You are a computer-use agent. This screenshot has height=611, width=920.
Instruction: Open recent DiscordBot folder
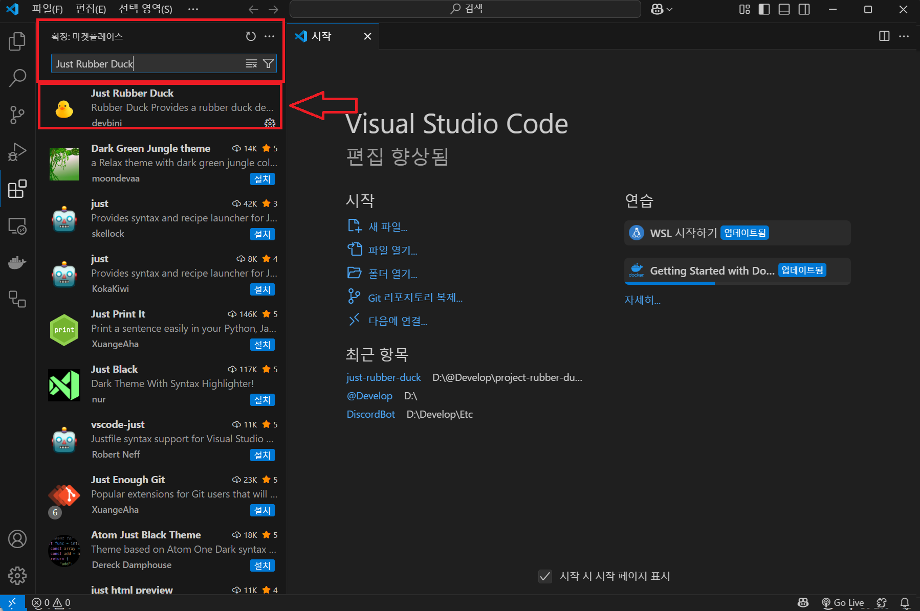(x=371, y=414)
